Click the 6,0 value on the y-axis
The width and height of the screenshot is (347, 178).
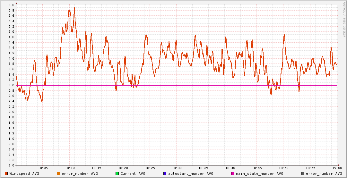pos(11,5)
